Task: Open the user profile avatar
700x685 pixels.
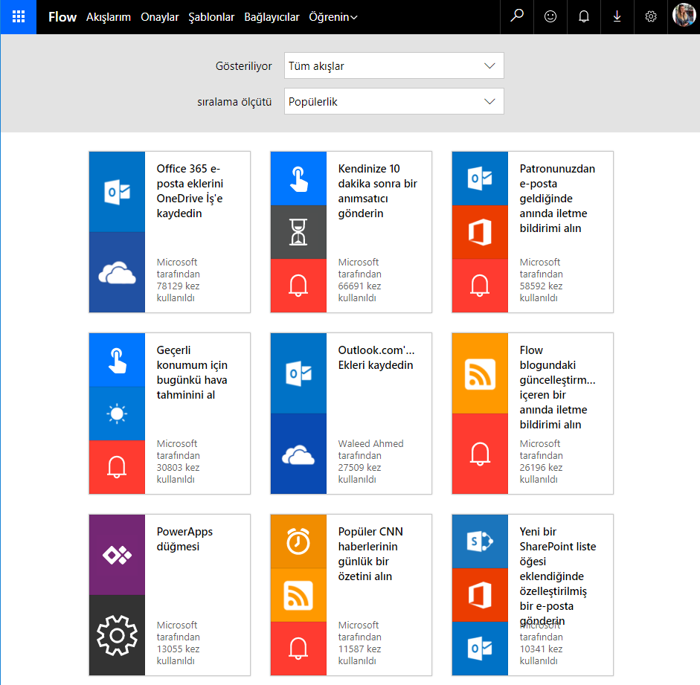Action: [684, 15]
